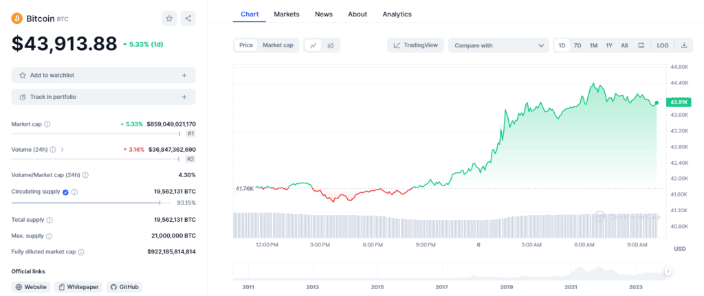
Task: Click the 21,000,000 BTC max supply value
Action: (173, 236)
